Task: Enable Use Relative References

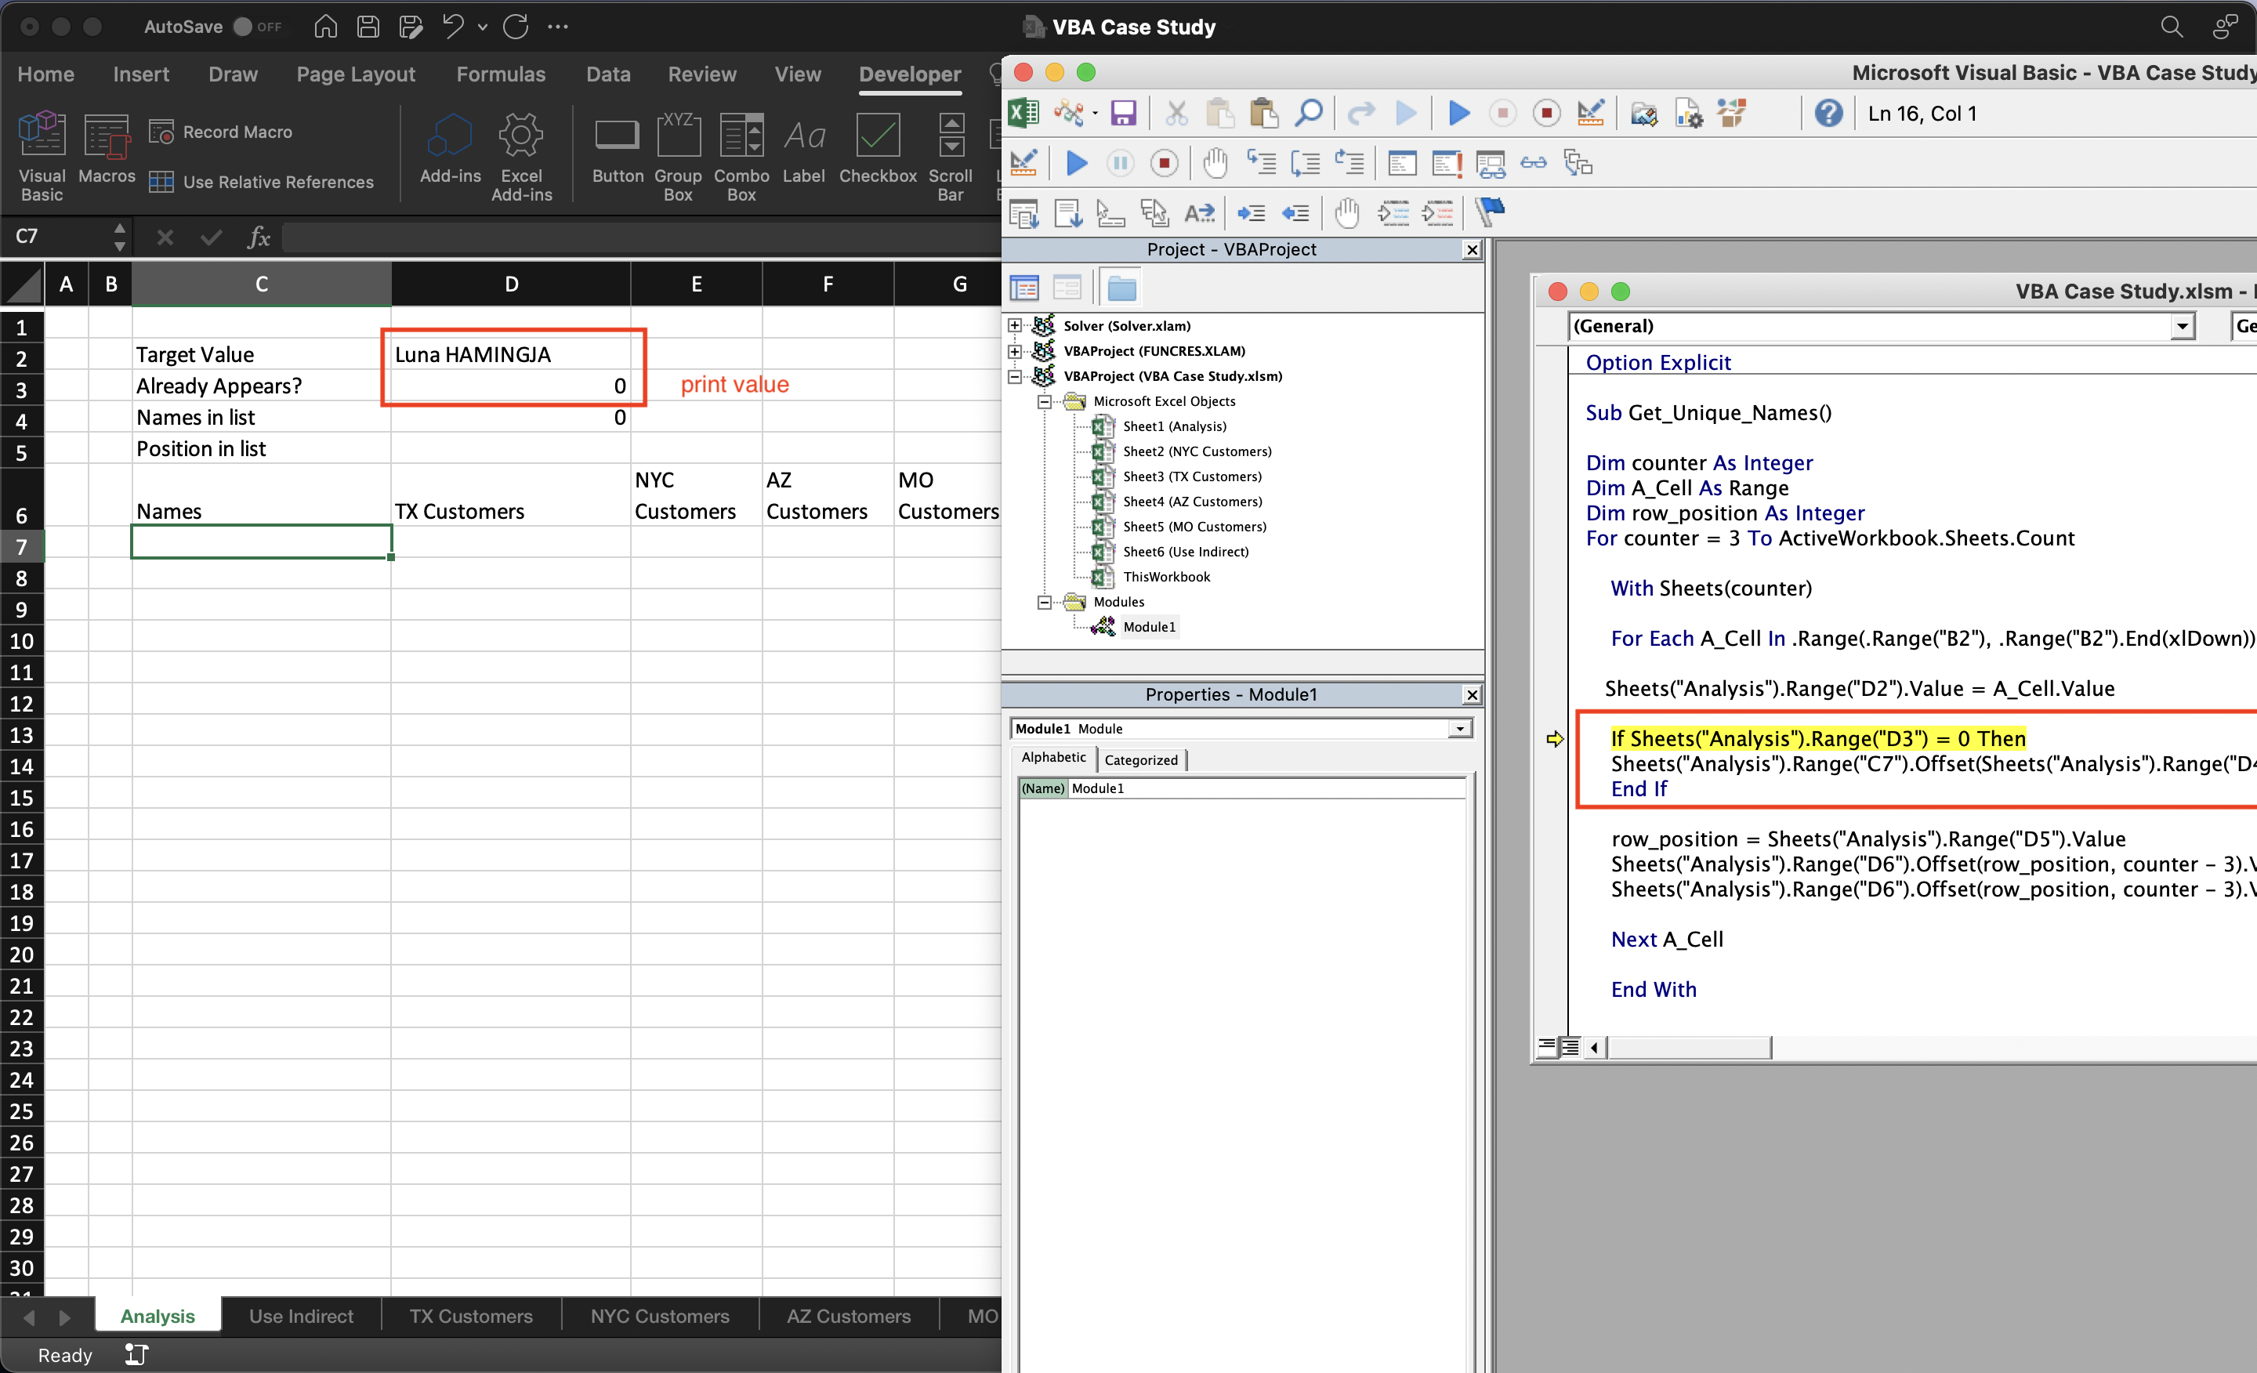Action: 262,183
